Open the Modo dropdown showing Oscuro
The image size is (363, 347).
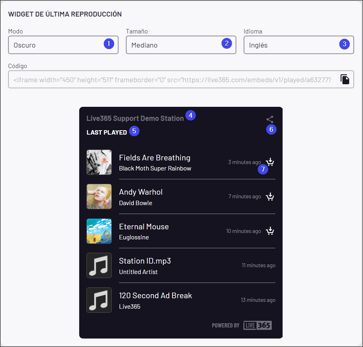(x=63, y=45)
